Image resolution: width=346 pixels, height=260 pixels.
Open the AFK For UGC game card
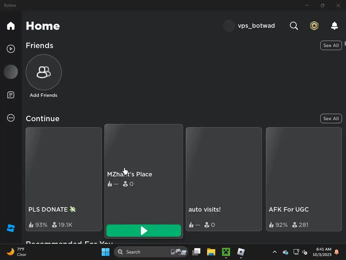pyautogui.click(x=304, y=179)
